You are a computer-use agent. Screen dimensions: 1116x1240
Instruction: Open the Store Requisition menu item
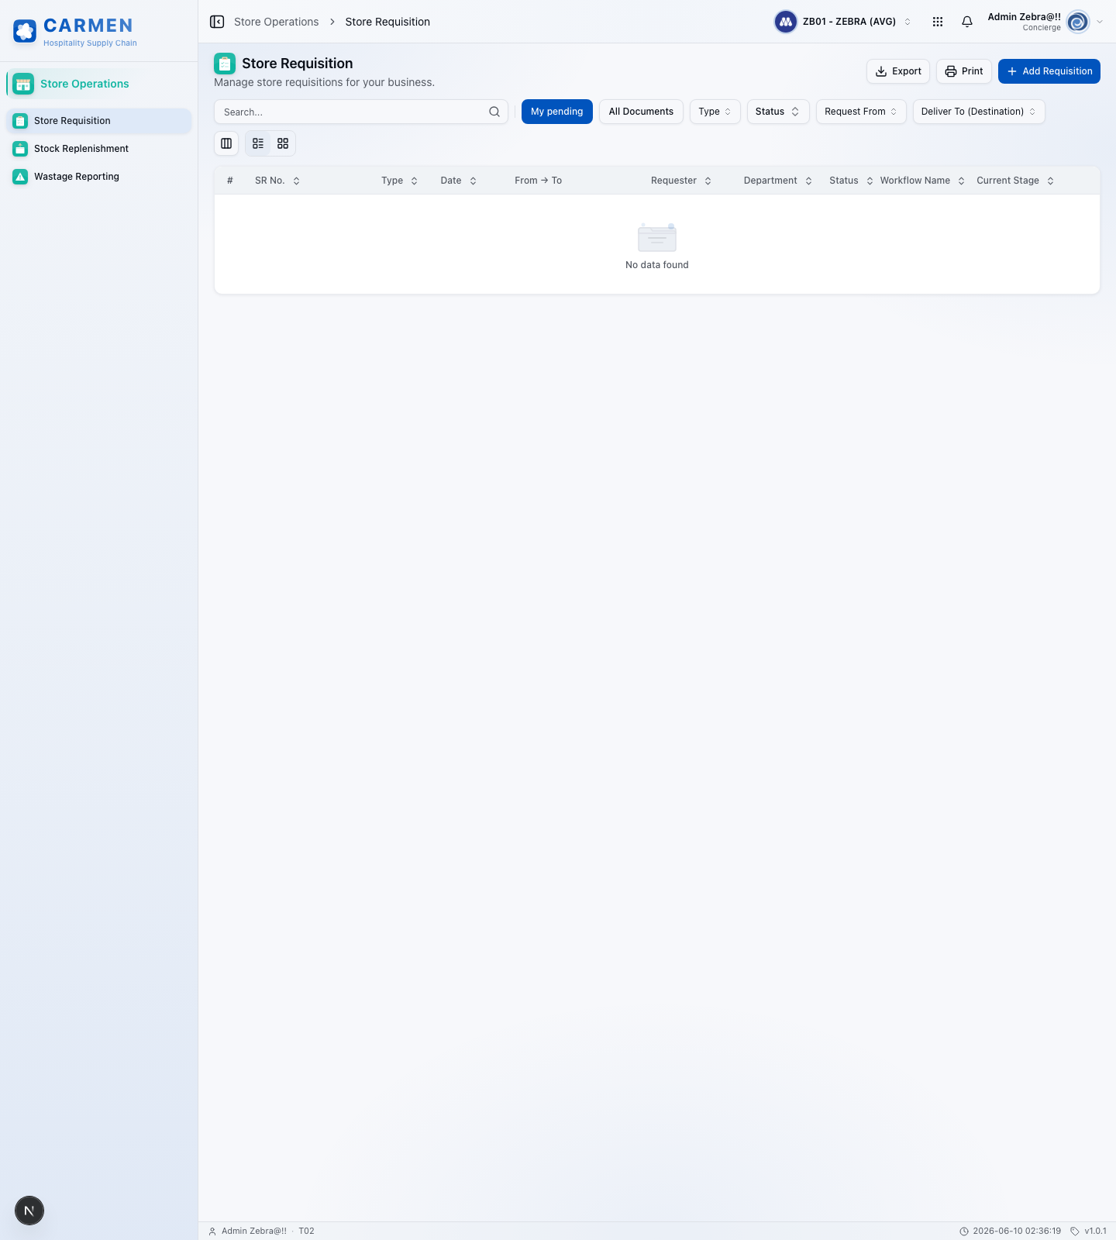(98, 121)
